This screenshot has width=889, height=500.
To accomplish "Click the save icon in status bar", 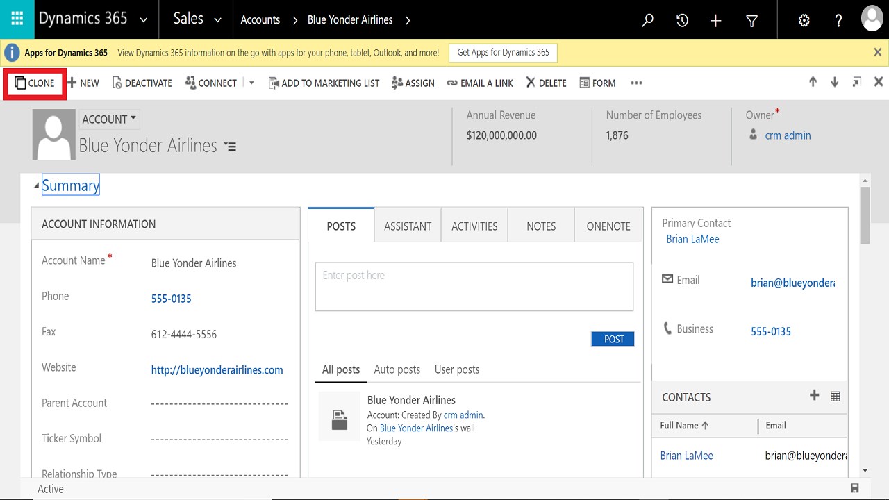I will pos(854,489).
